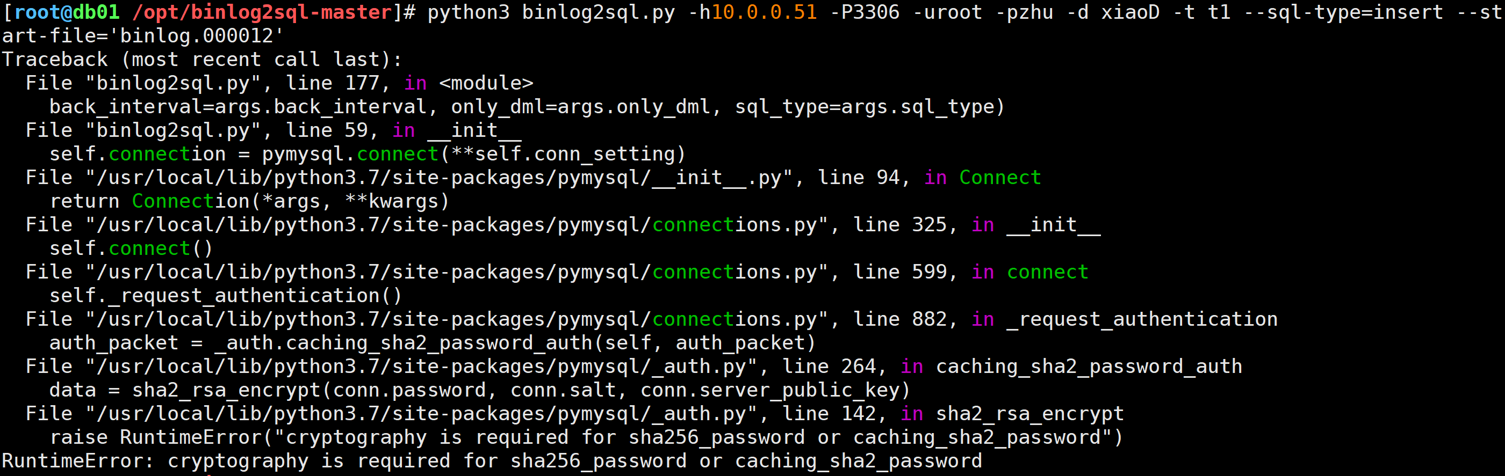Click the connections.py line 599 entry
Screen dimensions: 1505x476
[x=557, y=273]
